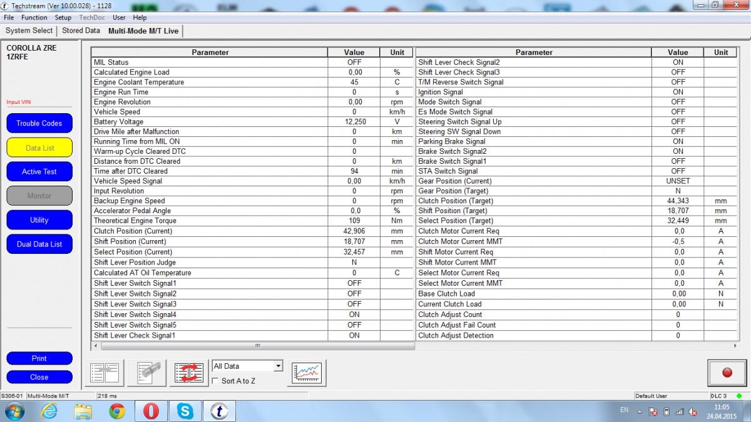Click the green DLC 3 status indicator
Image resolution: width=751 pixels, height=422 pixels.
click(x=739, y=396)
